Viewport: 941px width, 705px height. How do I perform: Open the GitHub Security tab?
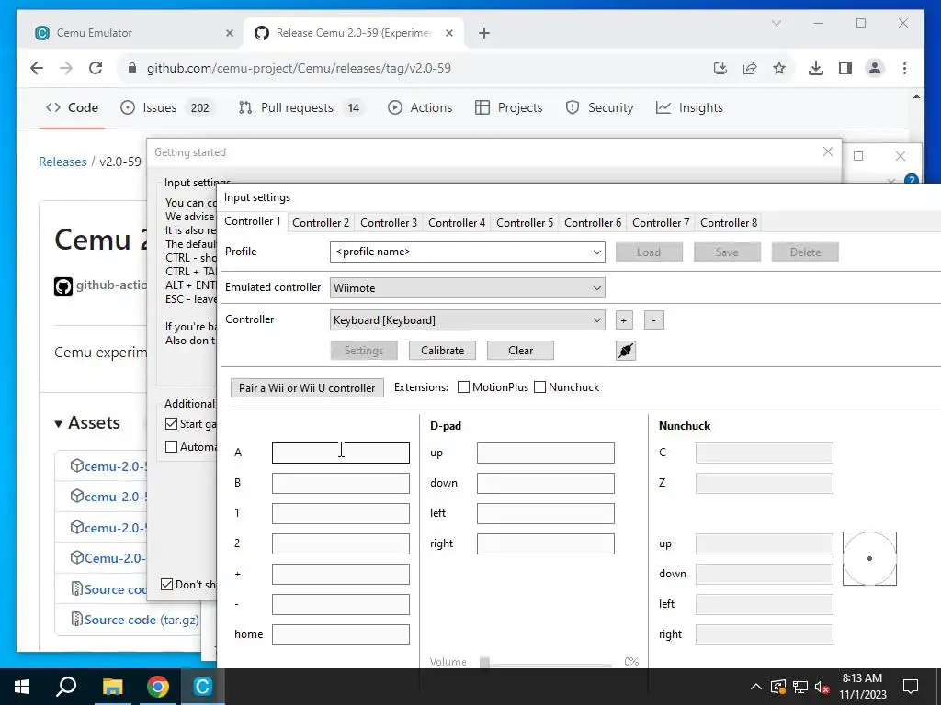pyautogui.click(x=599, y=108)
